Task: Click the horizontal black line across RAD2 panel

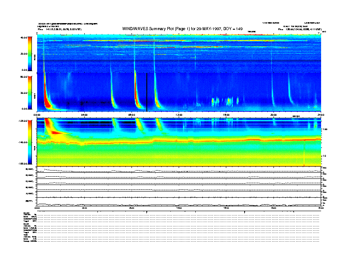Action: tap(179, 61)
